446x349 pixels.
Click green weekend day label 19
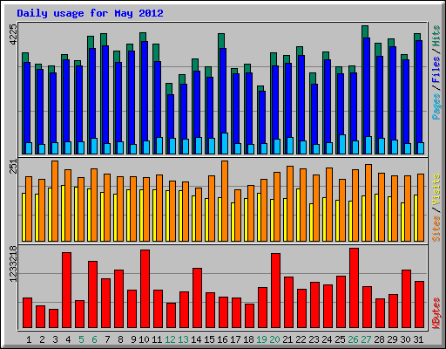[261, 339]
